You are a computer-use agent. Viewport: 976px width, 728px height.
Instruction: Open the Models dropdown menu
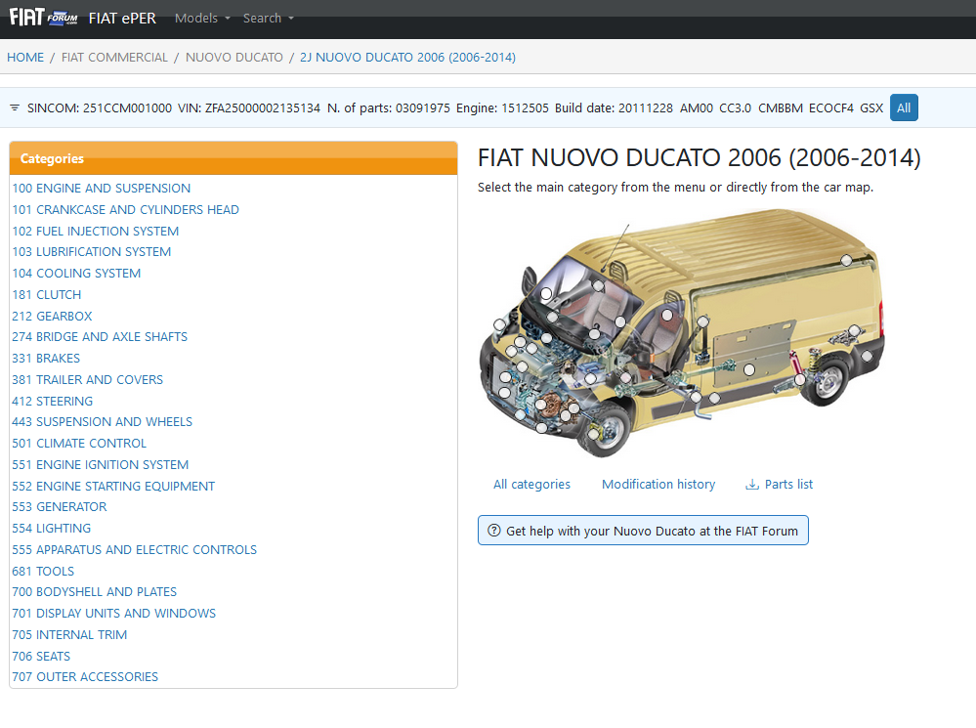click(202, 18)
